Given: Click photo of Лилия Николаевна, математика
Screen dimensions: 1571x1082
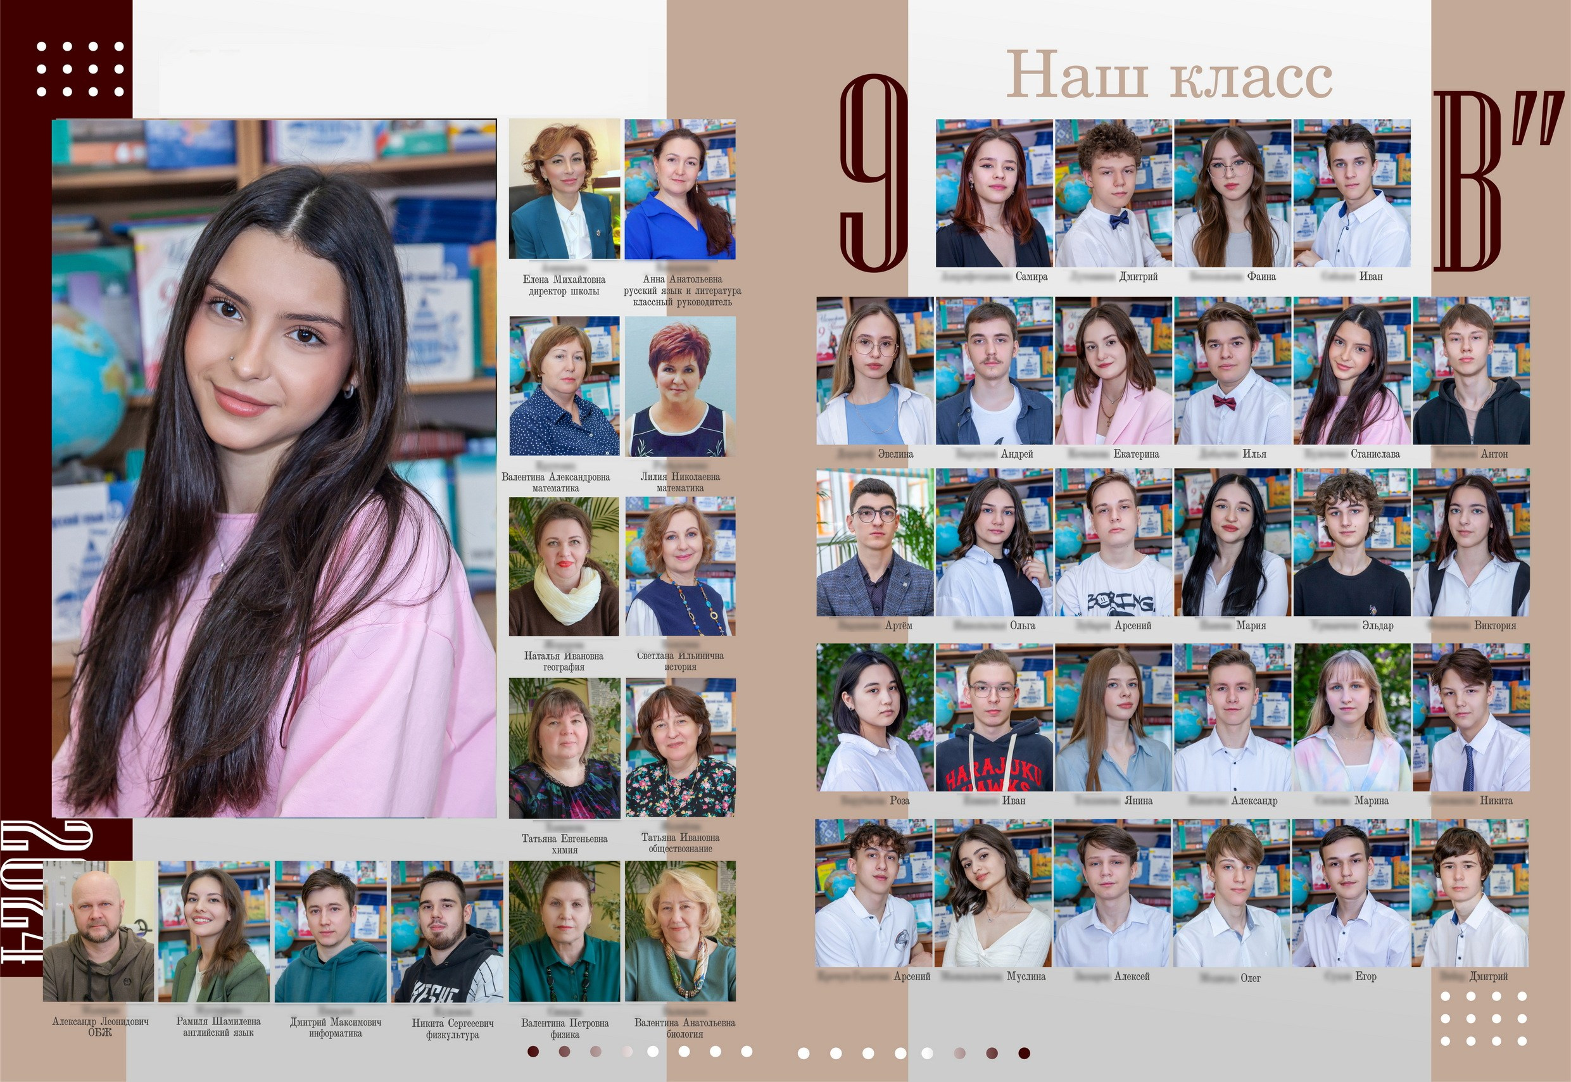Looking at the screenshot, I should 680,386.
